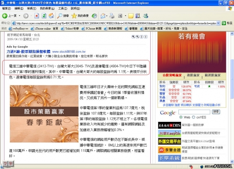Image resolution: width=234 pixels, height=169 pixels.
Task: Open the 我的最愛(A) menu
Action: tap(47, 8)
